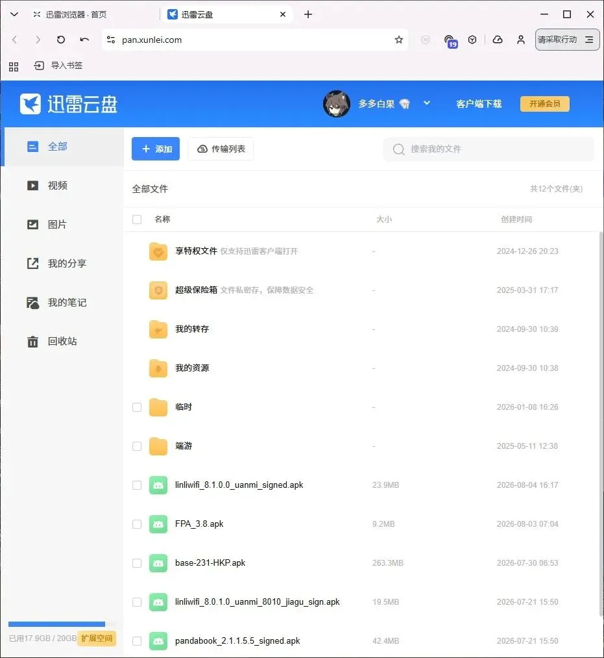Screen dimensions: 604x658
Task: Open the browser user profile icon
Action: [521, 40]
